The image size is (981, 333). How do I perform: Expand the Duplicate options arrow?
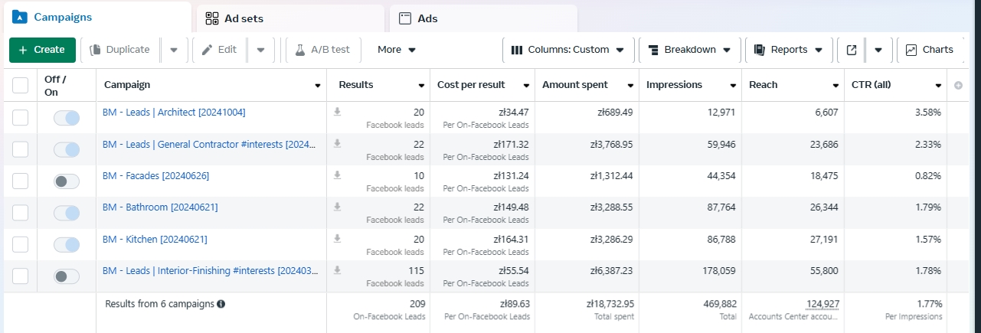pos(174,50)
